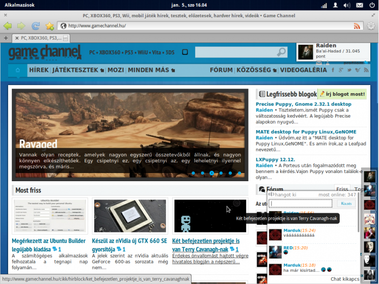Open the HÍREK menu item

point(39,70)
